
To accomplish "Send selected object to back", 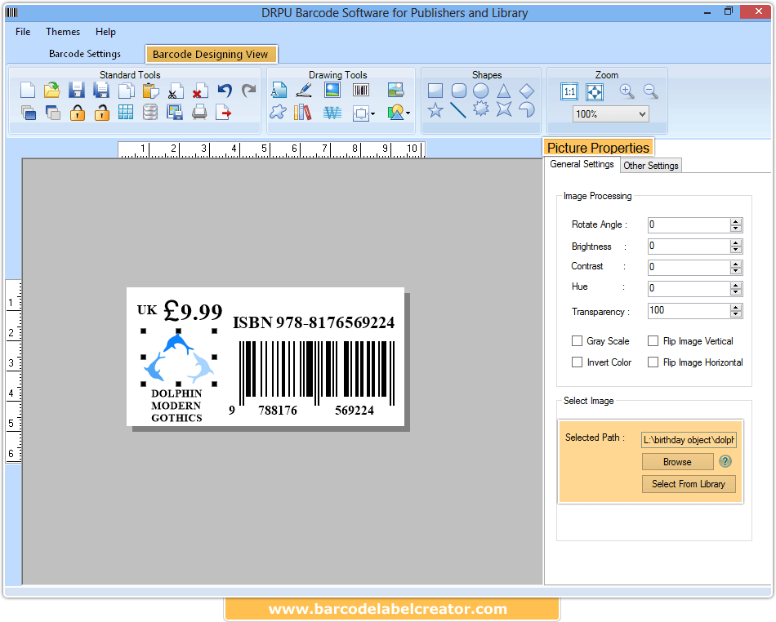I will 52,113.
